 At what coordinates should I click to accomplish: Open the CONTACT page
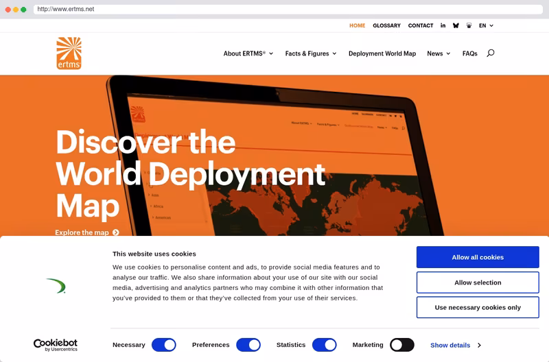(421, 25)
